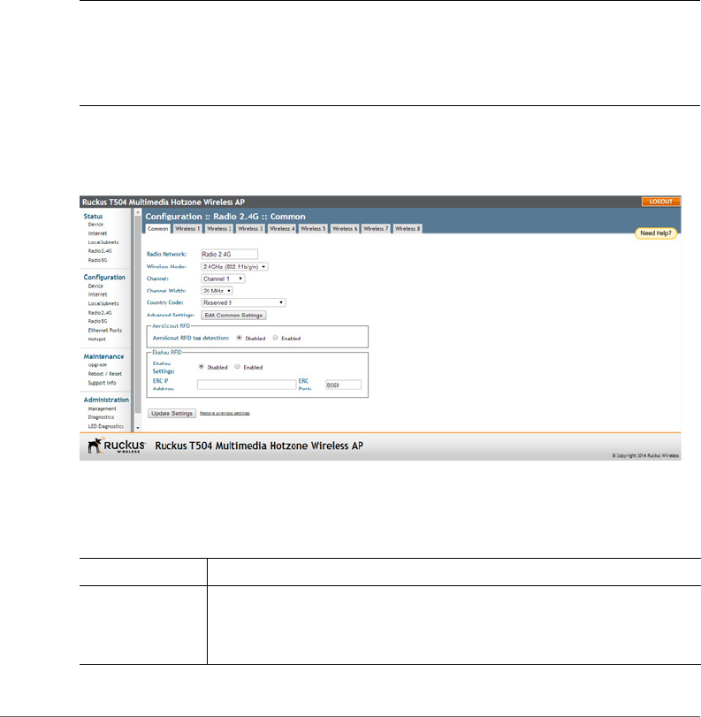Open the Wireless Mode dropdown
The height and width of the screenshot is (717, 701).
(x=234, y=267)
